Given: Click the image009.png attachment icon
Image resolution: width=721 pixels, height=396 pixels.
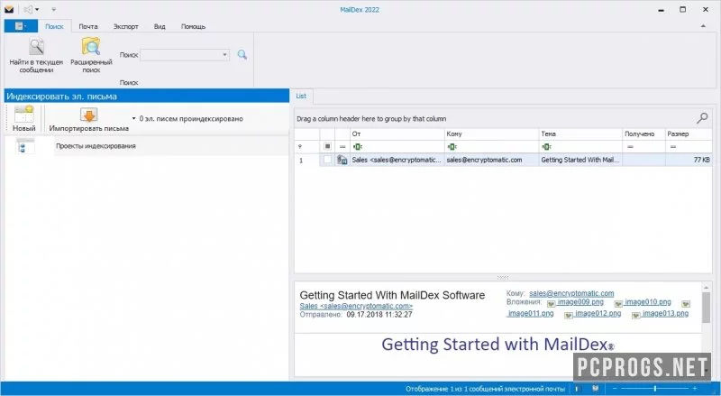Looking at the screenshot, I should [551, 304].
